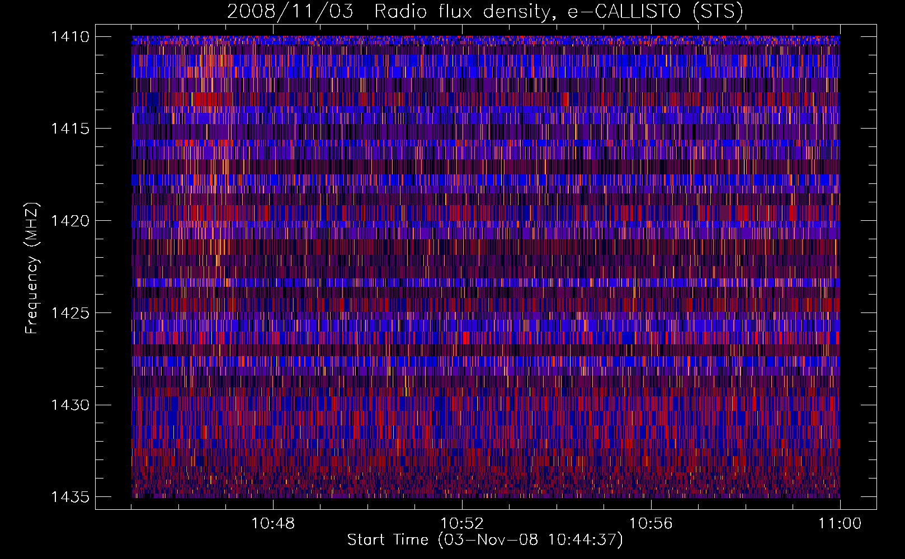Select the 1410 frequency axis label

pyautogui.click(x=70, y=37)
